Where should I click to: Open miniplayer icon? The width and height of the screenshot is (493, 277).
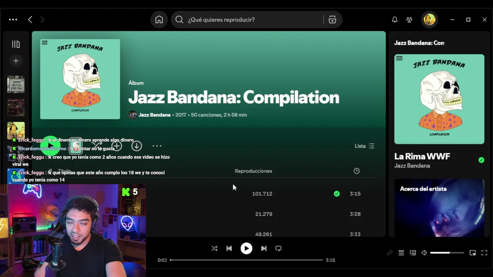[473, 253]
